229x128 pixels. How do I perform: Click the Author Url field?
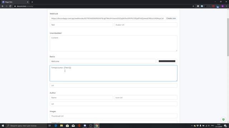pyautogui.click(x=113, y=104)
